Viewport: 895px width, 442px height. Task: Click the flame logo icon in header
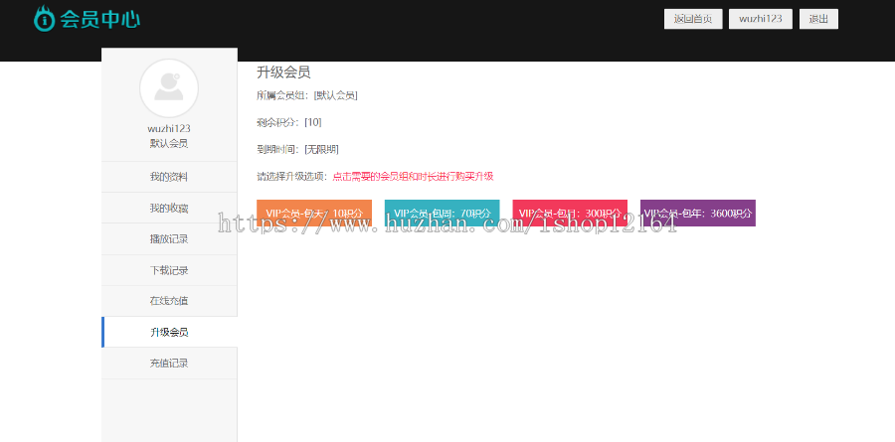pos(45,18)
